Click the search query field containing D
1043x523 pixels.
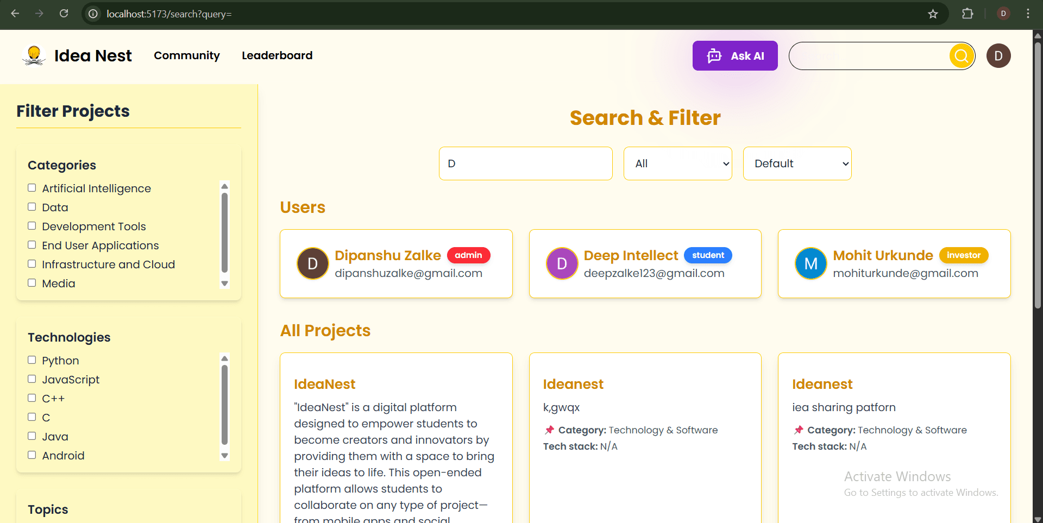coord(526,163)
